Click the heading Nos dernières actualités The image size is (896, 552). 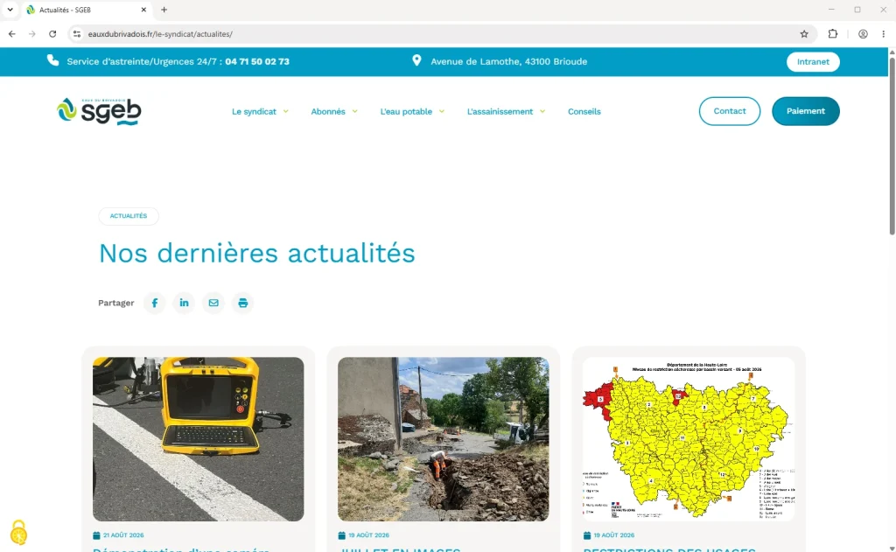tap(257, 253)
